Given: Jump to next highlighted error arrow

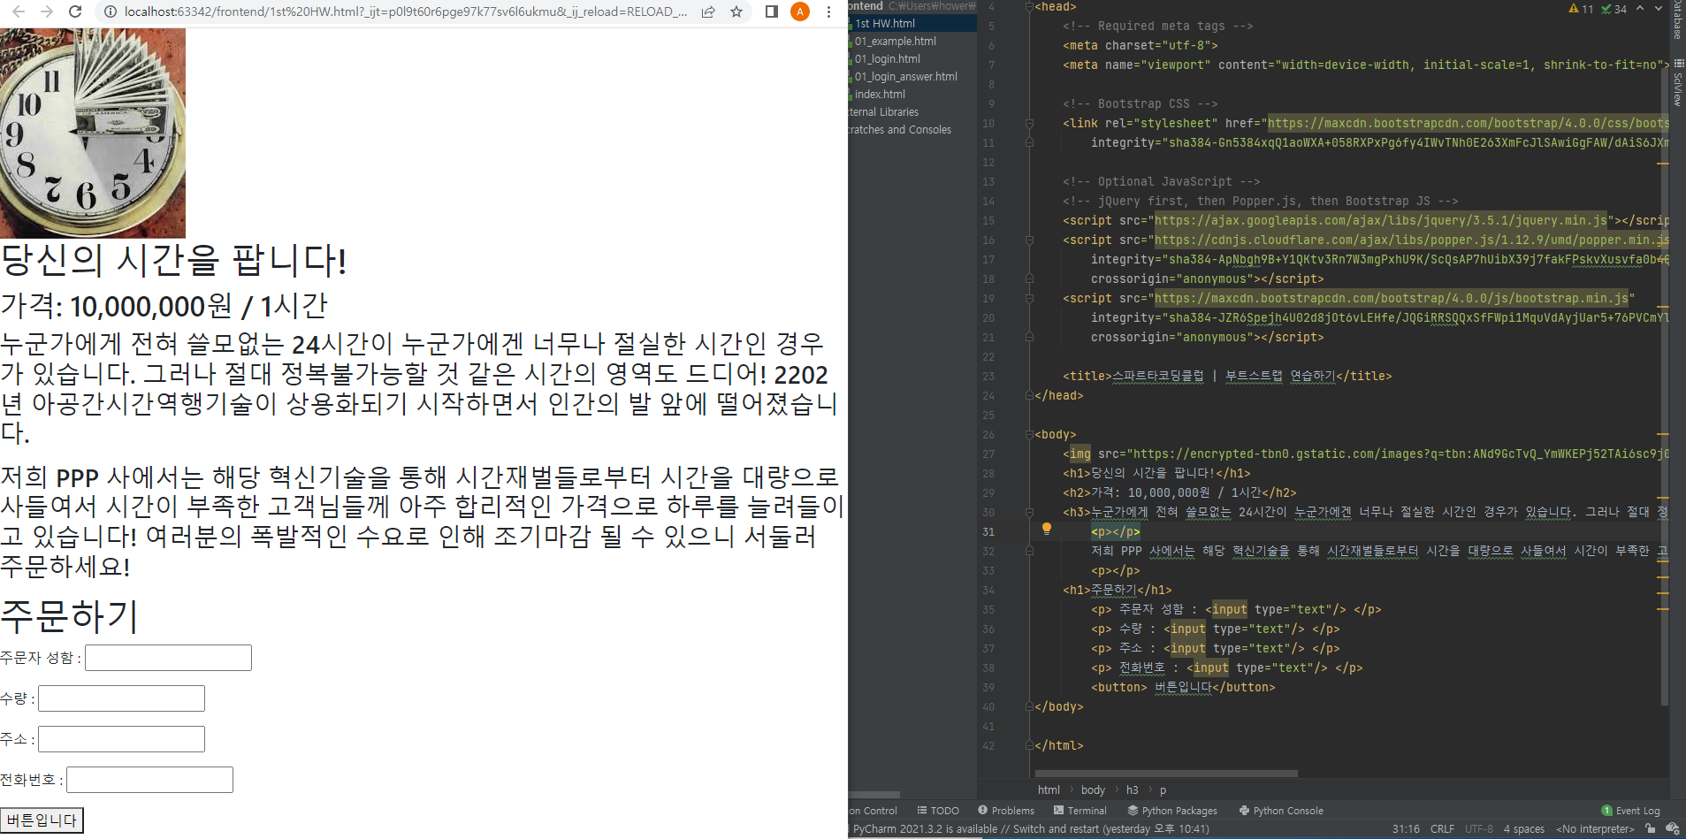Looking at the screenshot, I should 1659,9.
